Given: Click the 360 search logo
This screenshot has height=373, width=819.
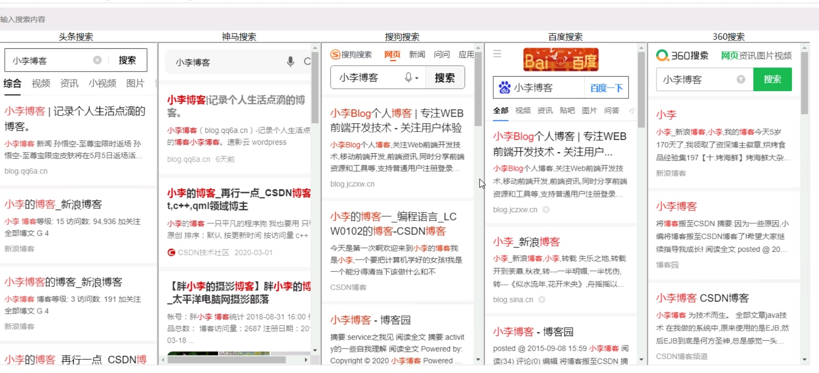Looking at the screenshot, I should pos(682,55).
